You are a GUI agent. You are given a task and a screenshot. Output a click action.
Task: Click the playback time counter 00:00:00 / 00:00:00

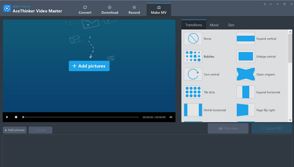(x=154, y=117)
